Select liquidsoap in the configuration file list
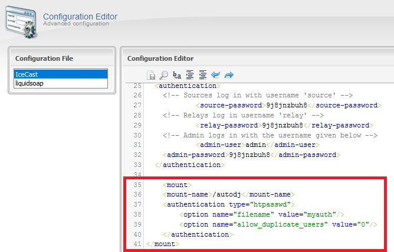Viewport: 394px width, 252px height. 61,84
